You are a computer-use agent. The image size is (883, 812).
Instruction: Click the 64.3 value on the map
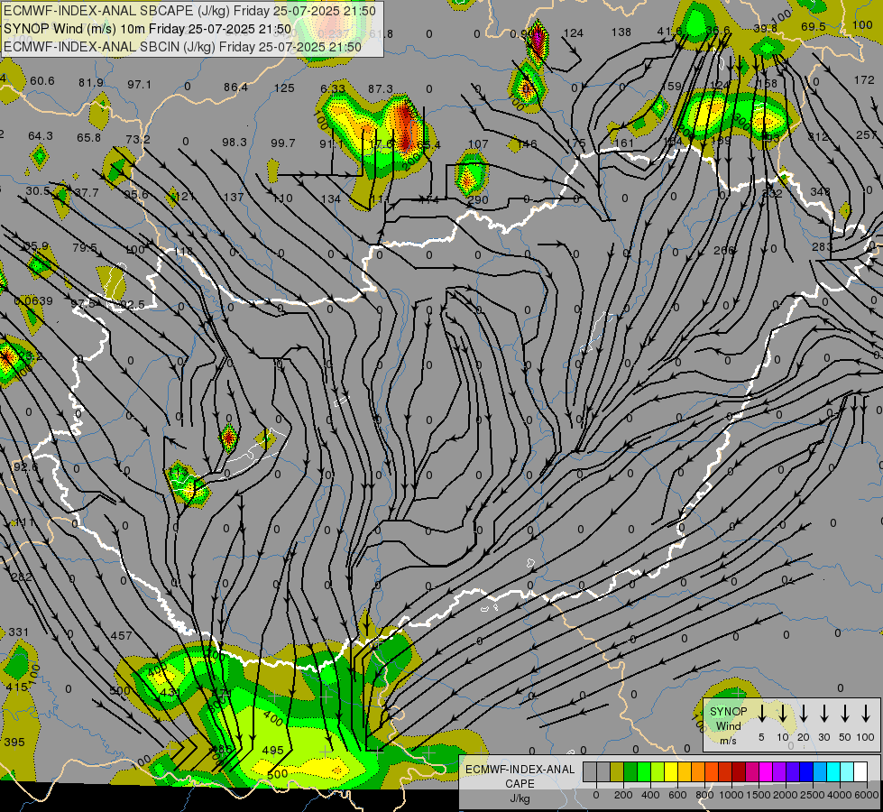pos(41,136)
